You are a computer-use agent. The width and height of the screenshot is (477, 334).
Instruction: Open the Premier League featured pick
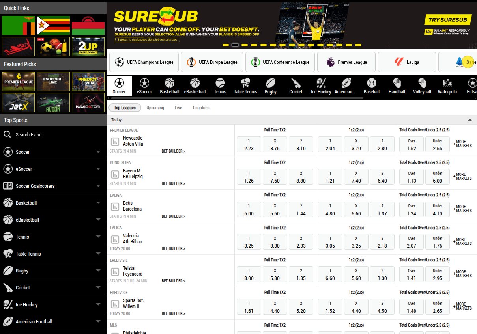[x=19, y=81]
